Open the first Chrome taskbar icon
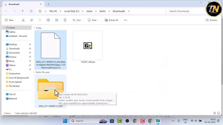The height and width of the screenshot is (125, 223). pos(135,121)
